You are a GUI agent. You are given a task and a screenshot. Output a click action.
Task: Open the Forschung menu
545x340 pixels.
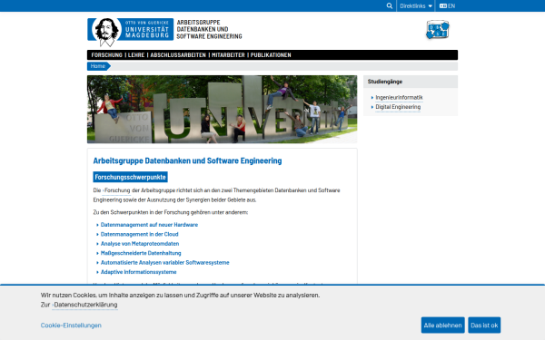(106, 54)
